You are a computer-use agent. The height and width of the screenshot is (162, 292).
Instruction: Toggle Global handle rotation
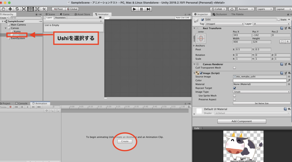tap(72, 9)
